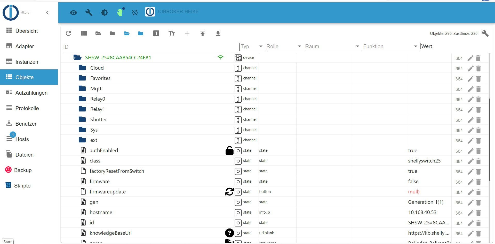Expand the Shutter channel folder
This screenshot has width=495, height=244.
tap(82, 119)
